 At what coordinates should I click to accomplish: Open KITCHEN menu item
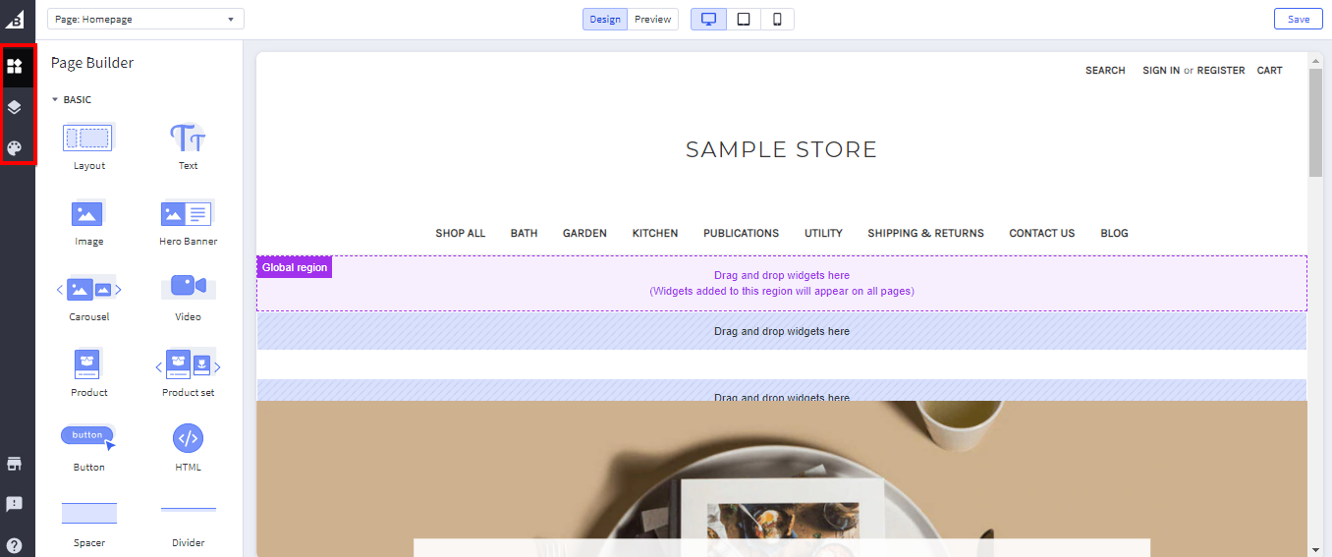(655, 234)
